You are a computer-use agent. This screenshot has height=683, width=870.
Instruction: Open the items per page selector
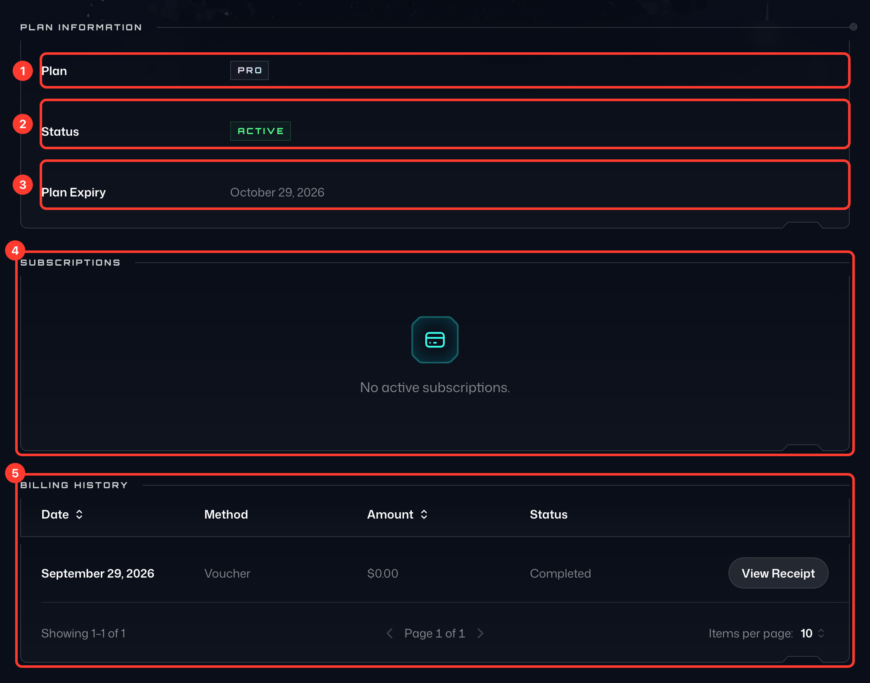[x=813, y=633]
